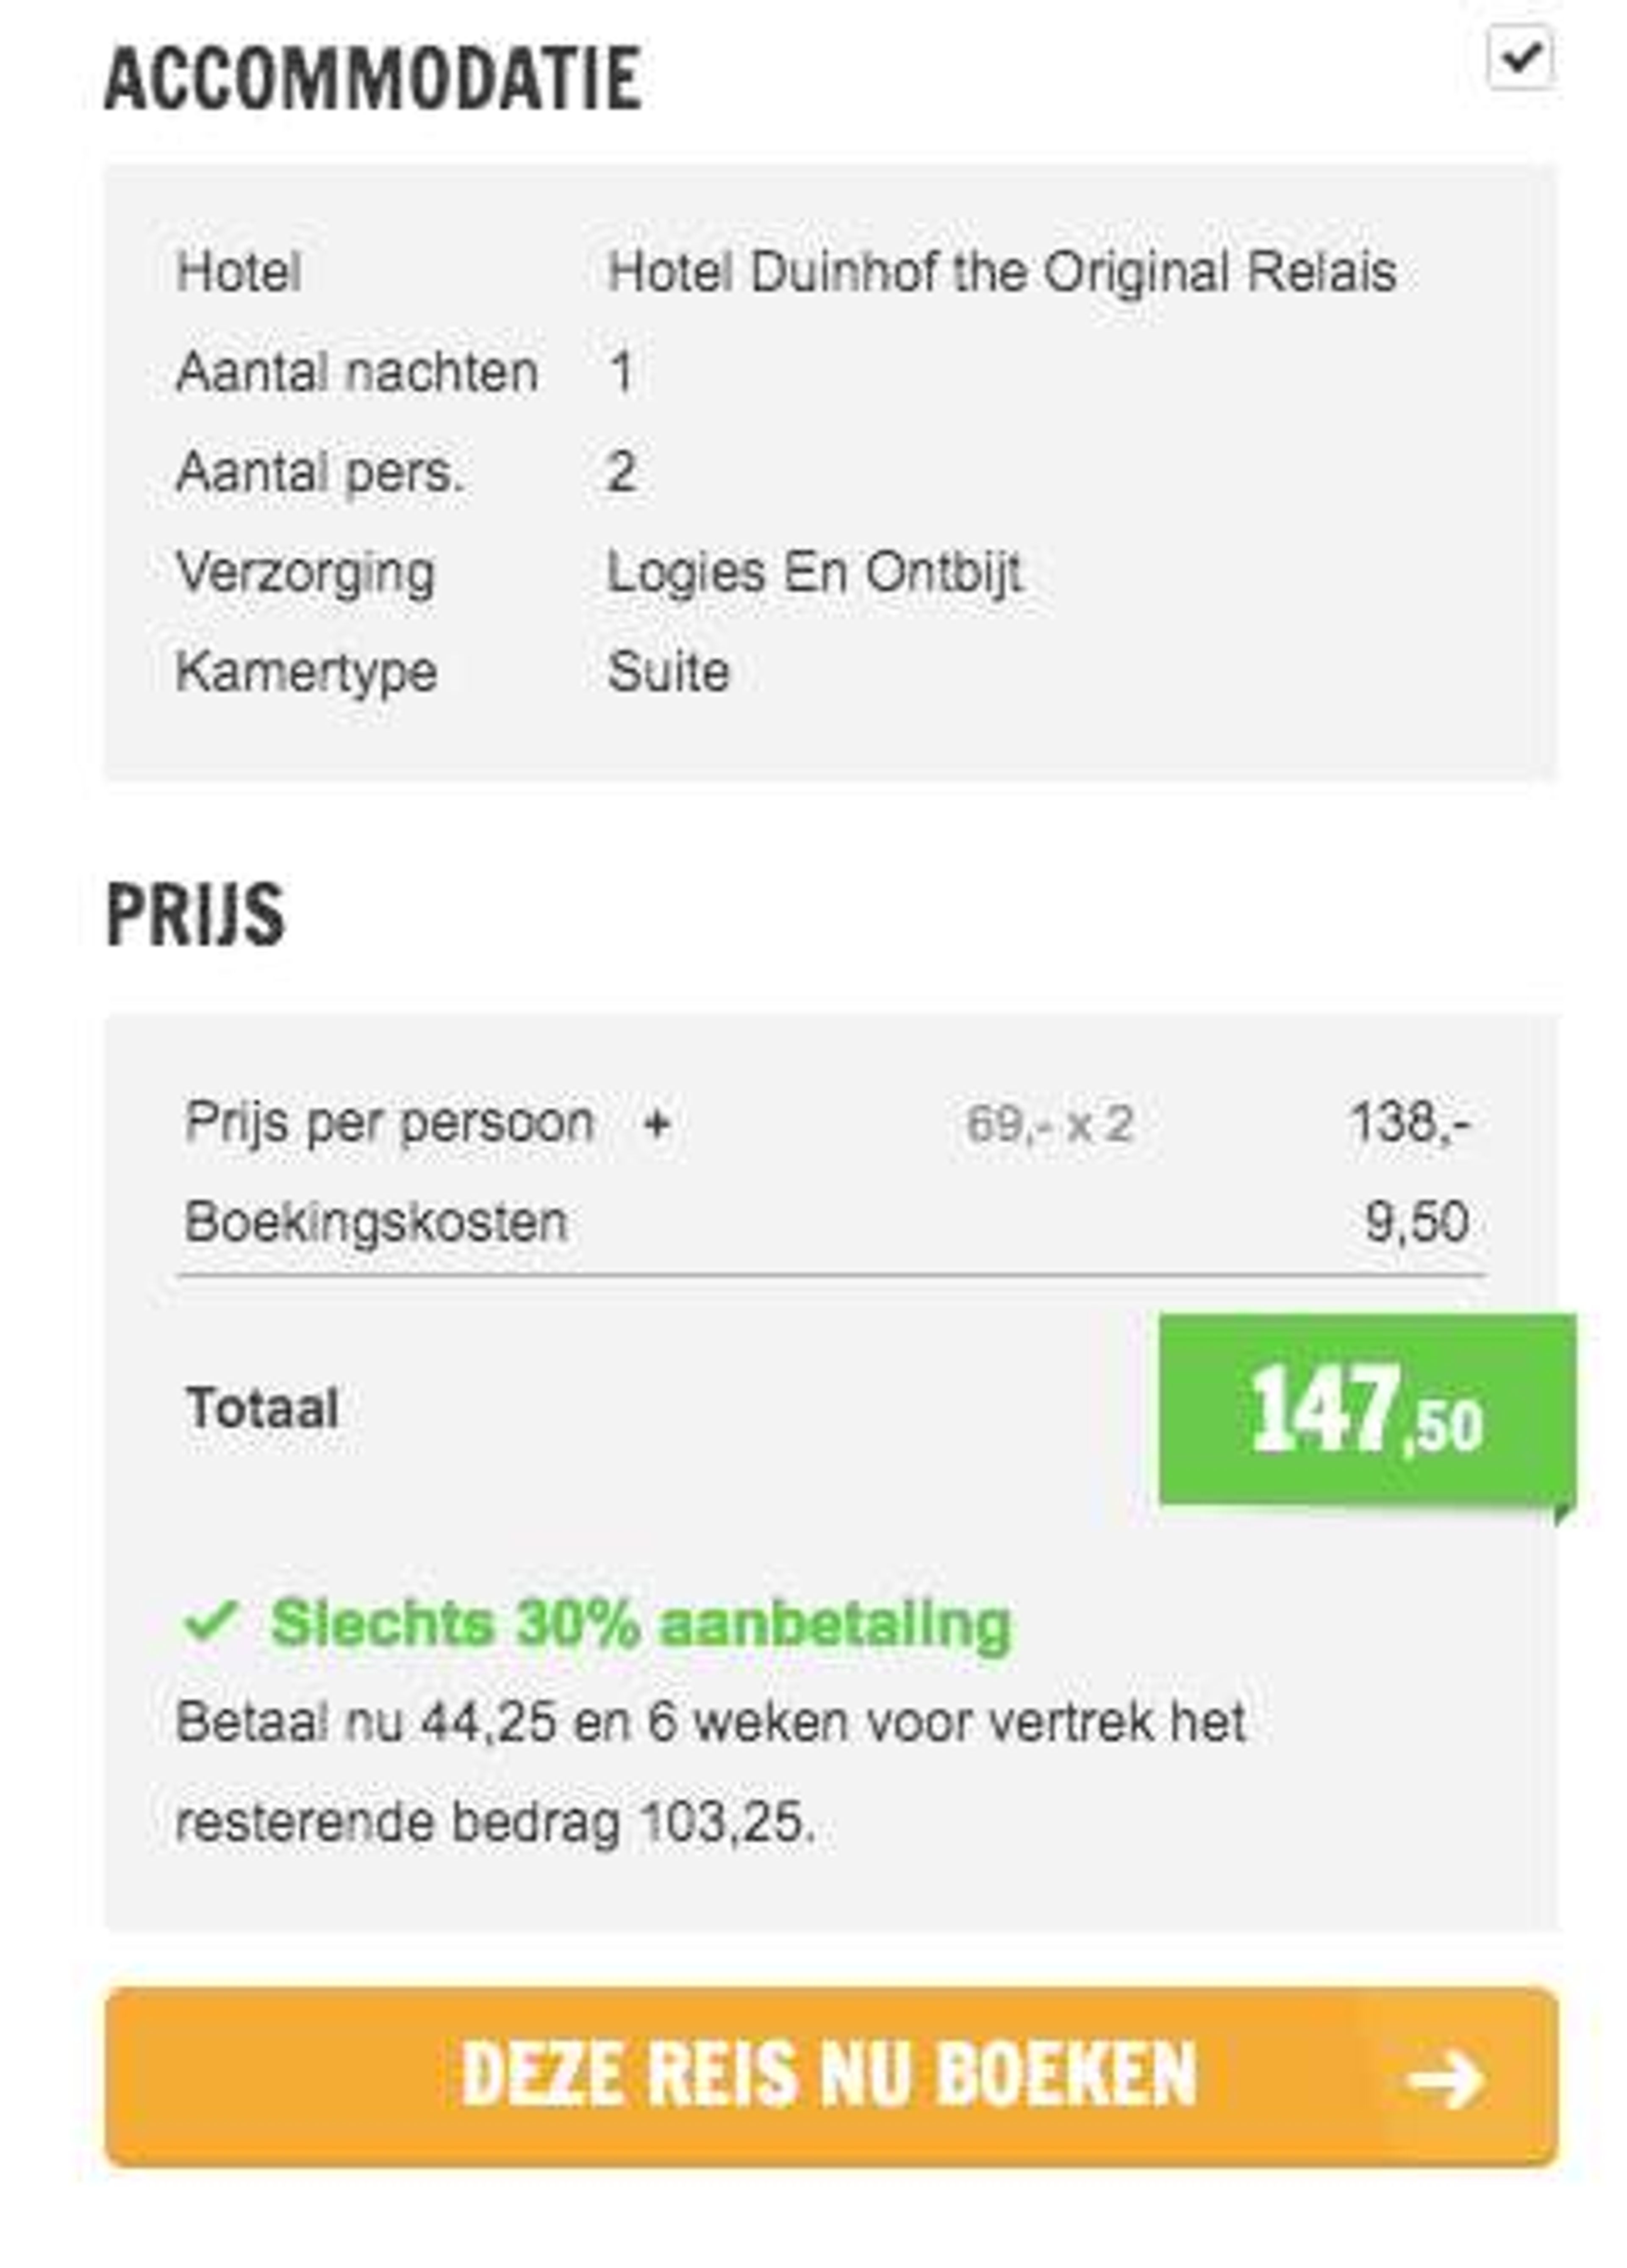The height and width of the screenshot is (2268, 1627).
Task: Click the green checkmark next to 30% aanbetaling
Action: coord(211,1621)
